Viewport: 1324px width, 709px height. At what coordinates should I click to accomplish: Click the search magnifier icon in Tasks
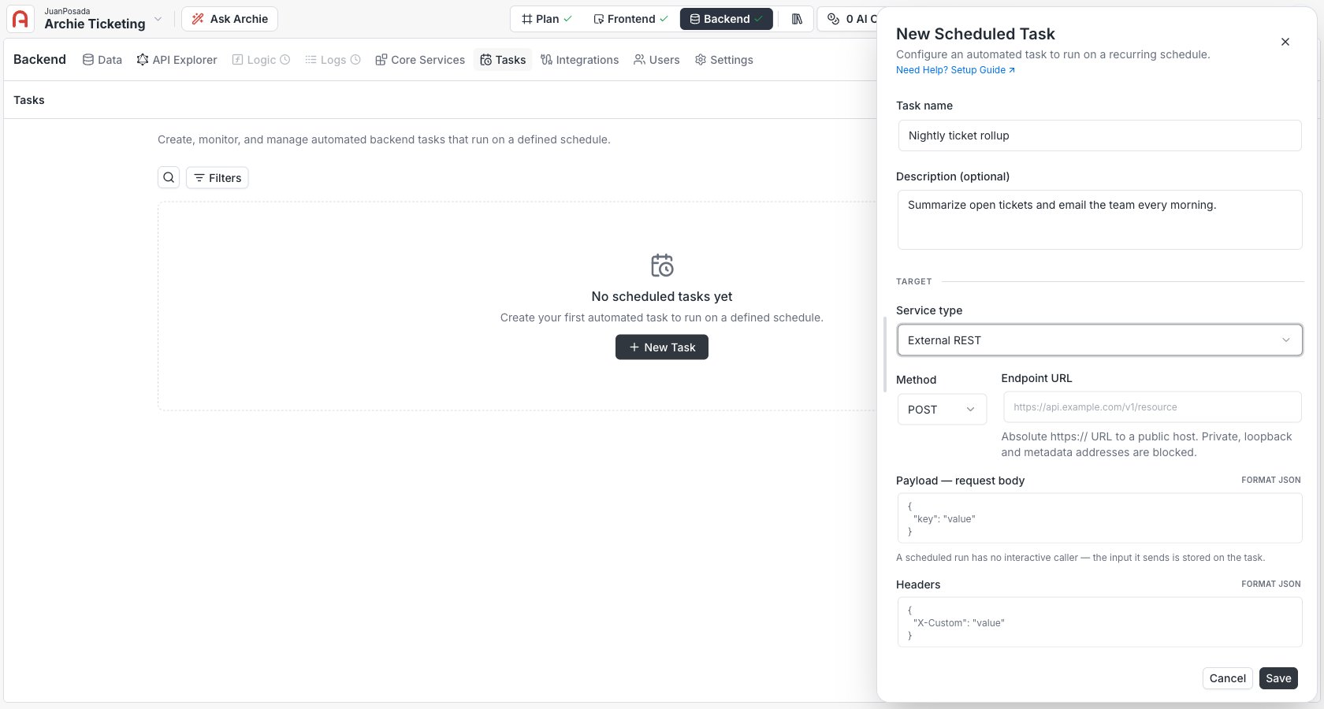click(169, 178)
